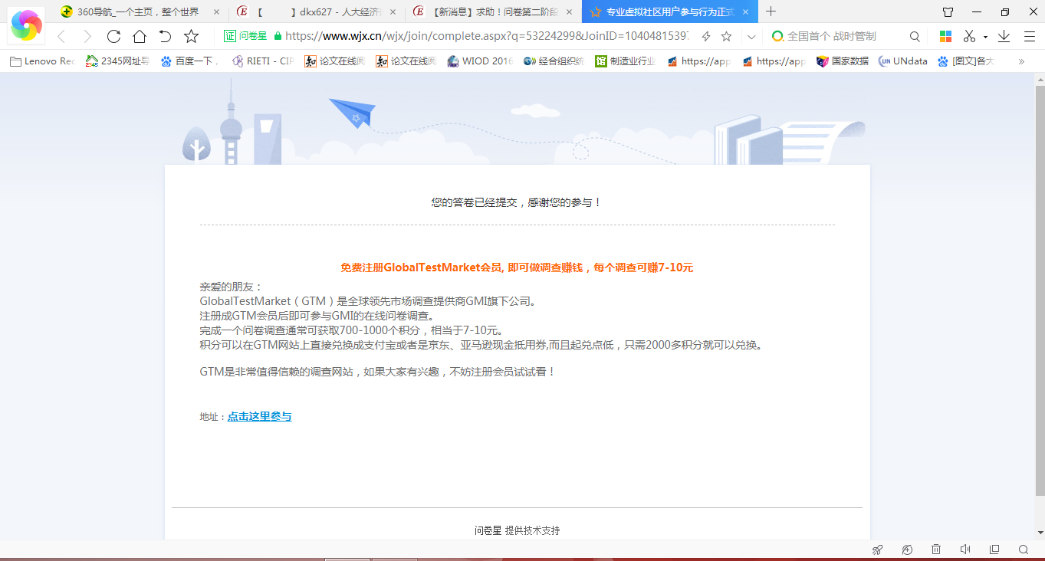Go forward to the next page
This screenshot has width=1045, height=561.
87,36
